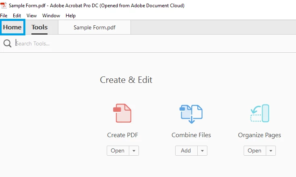Click the Create PDF tool icon
This screenshot has height=177, width=296.
(122, 113)
